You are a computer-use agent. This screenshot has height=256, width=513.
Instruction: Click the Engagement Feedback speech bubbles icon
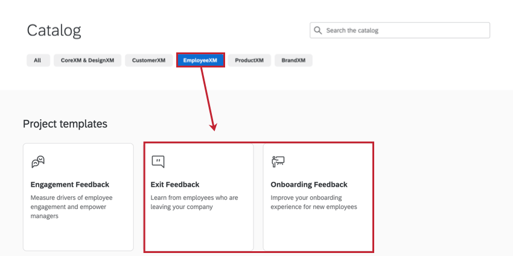pos(38,161)
